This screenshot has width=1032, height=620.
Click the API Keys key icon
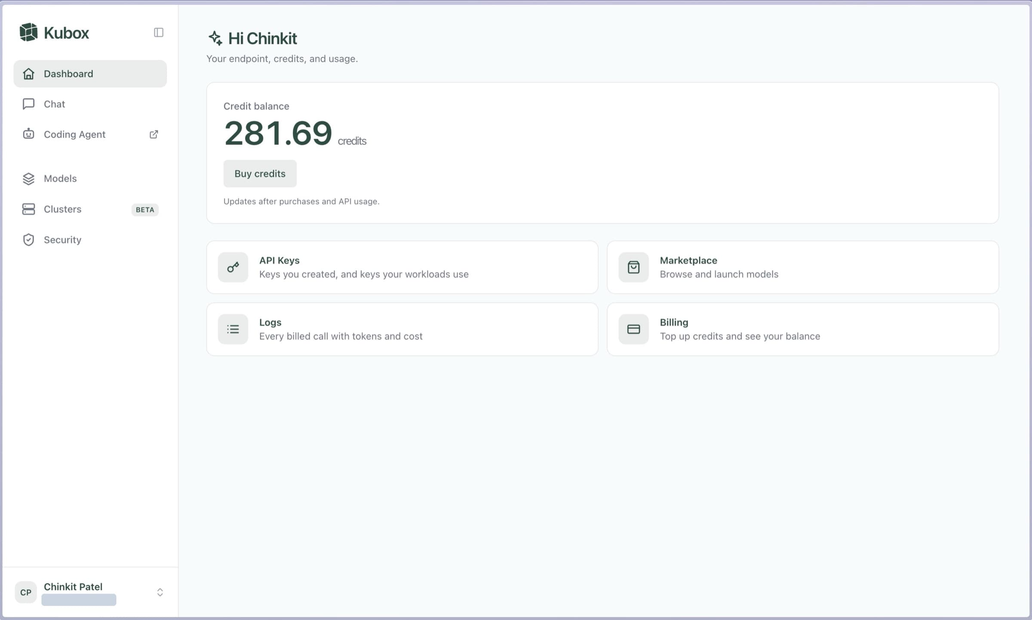[x=233, y=267]
